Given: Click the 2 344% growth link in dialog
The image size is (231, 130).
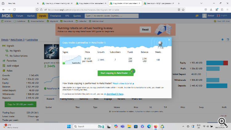Looking at the screenshot, I should (x=101, y=60).
